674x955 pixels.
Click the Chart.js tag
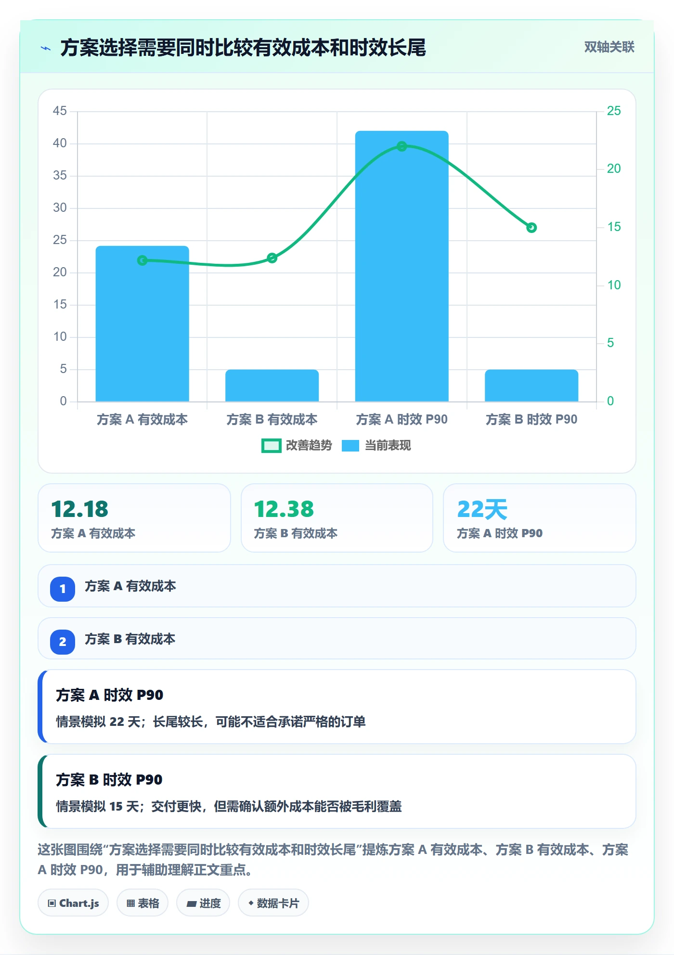point(73,903)
